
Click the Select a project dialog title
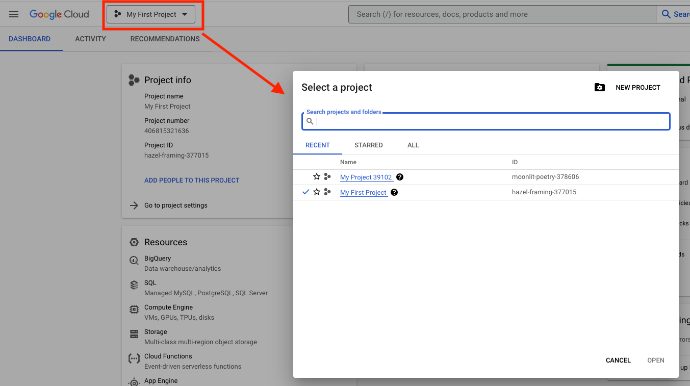337,87
